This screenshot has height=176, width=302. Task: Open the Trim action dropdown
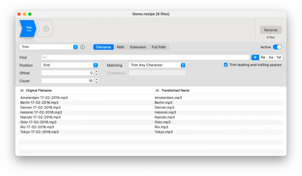point(49,47)
